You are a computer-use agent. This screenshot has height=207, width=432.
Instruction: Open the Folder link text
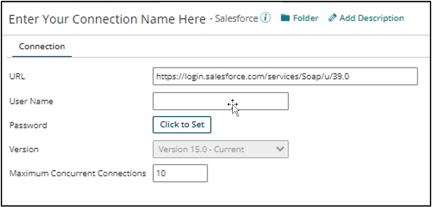pyautogui.click(x=306, y=18)
